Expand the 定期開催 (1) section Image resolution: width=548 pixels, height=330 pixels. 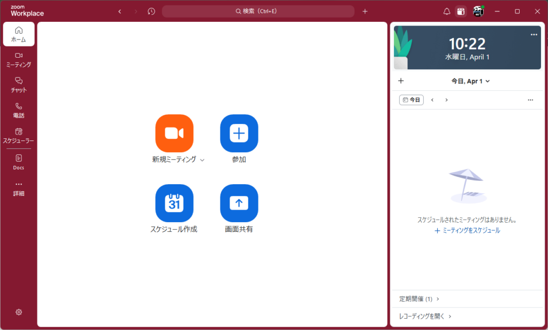click(419, 299)
